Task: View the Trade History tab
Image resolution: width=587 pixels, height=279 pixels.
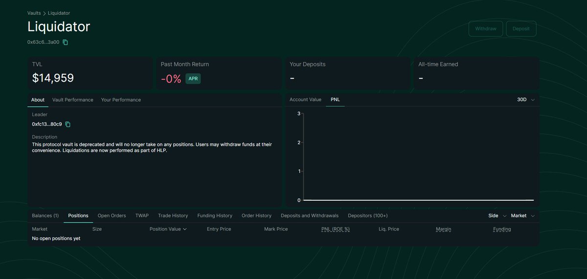Action: tap(173, 215)
